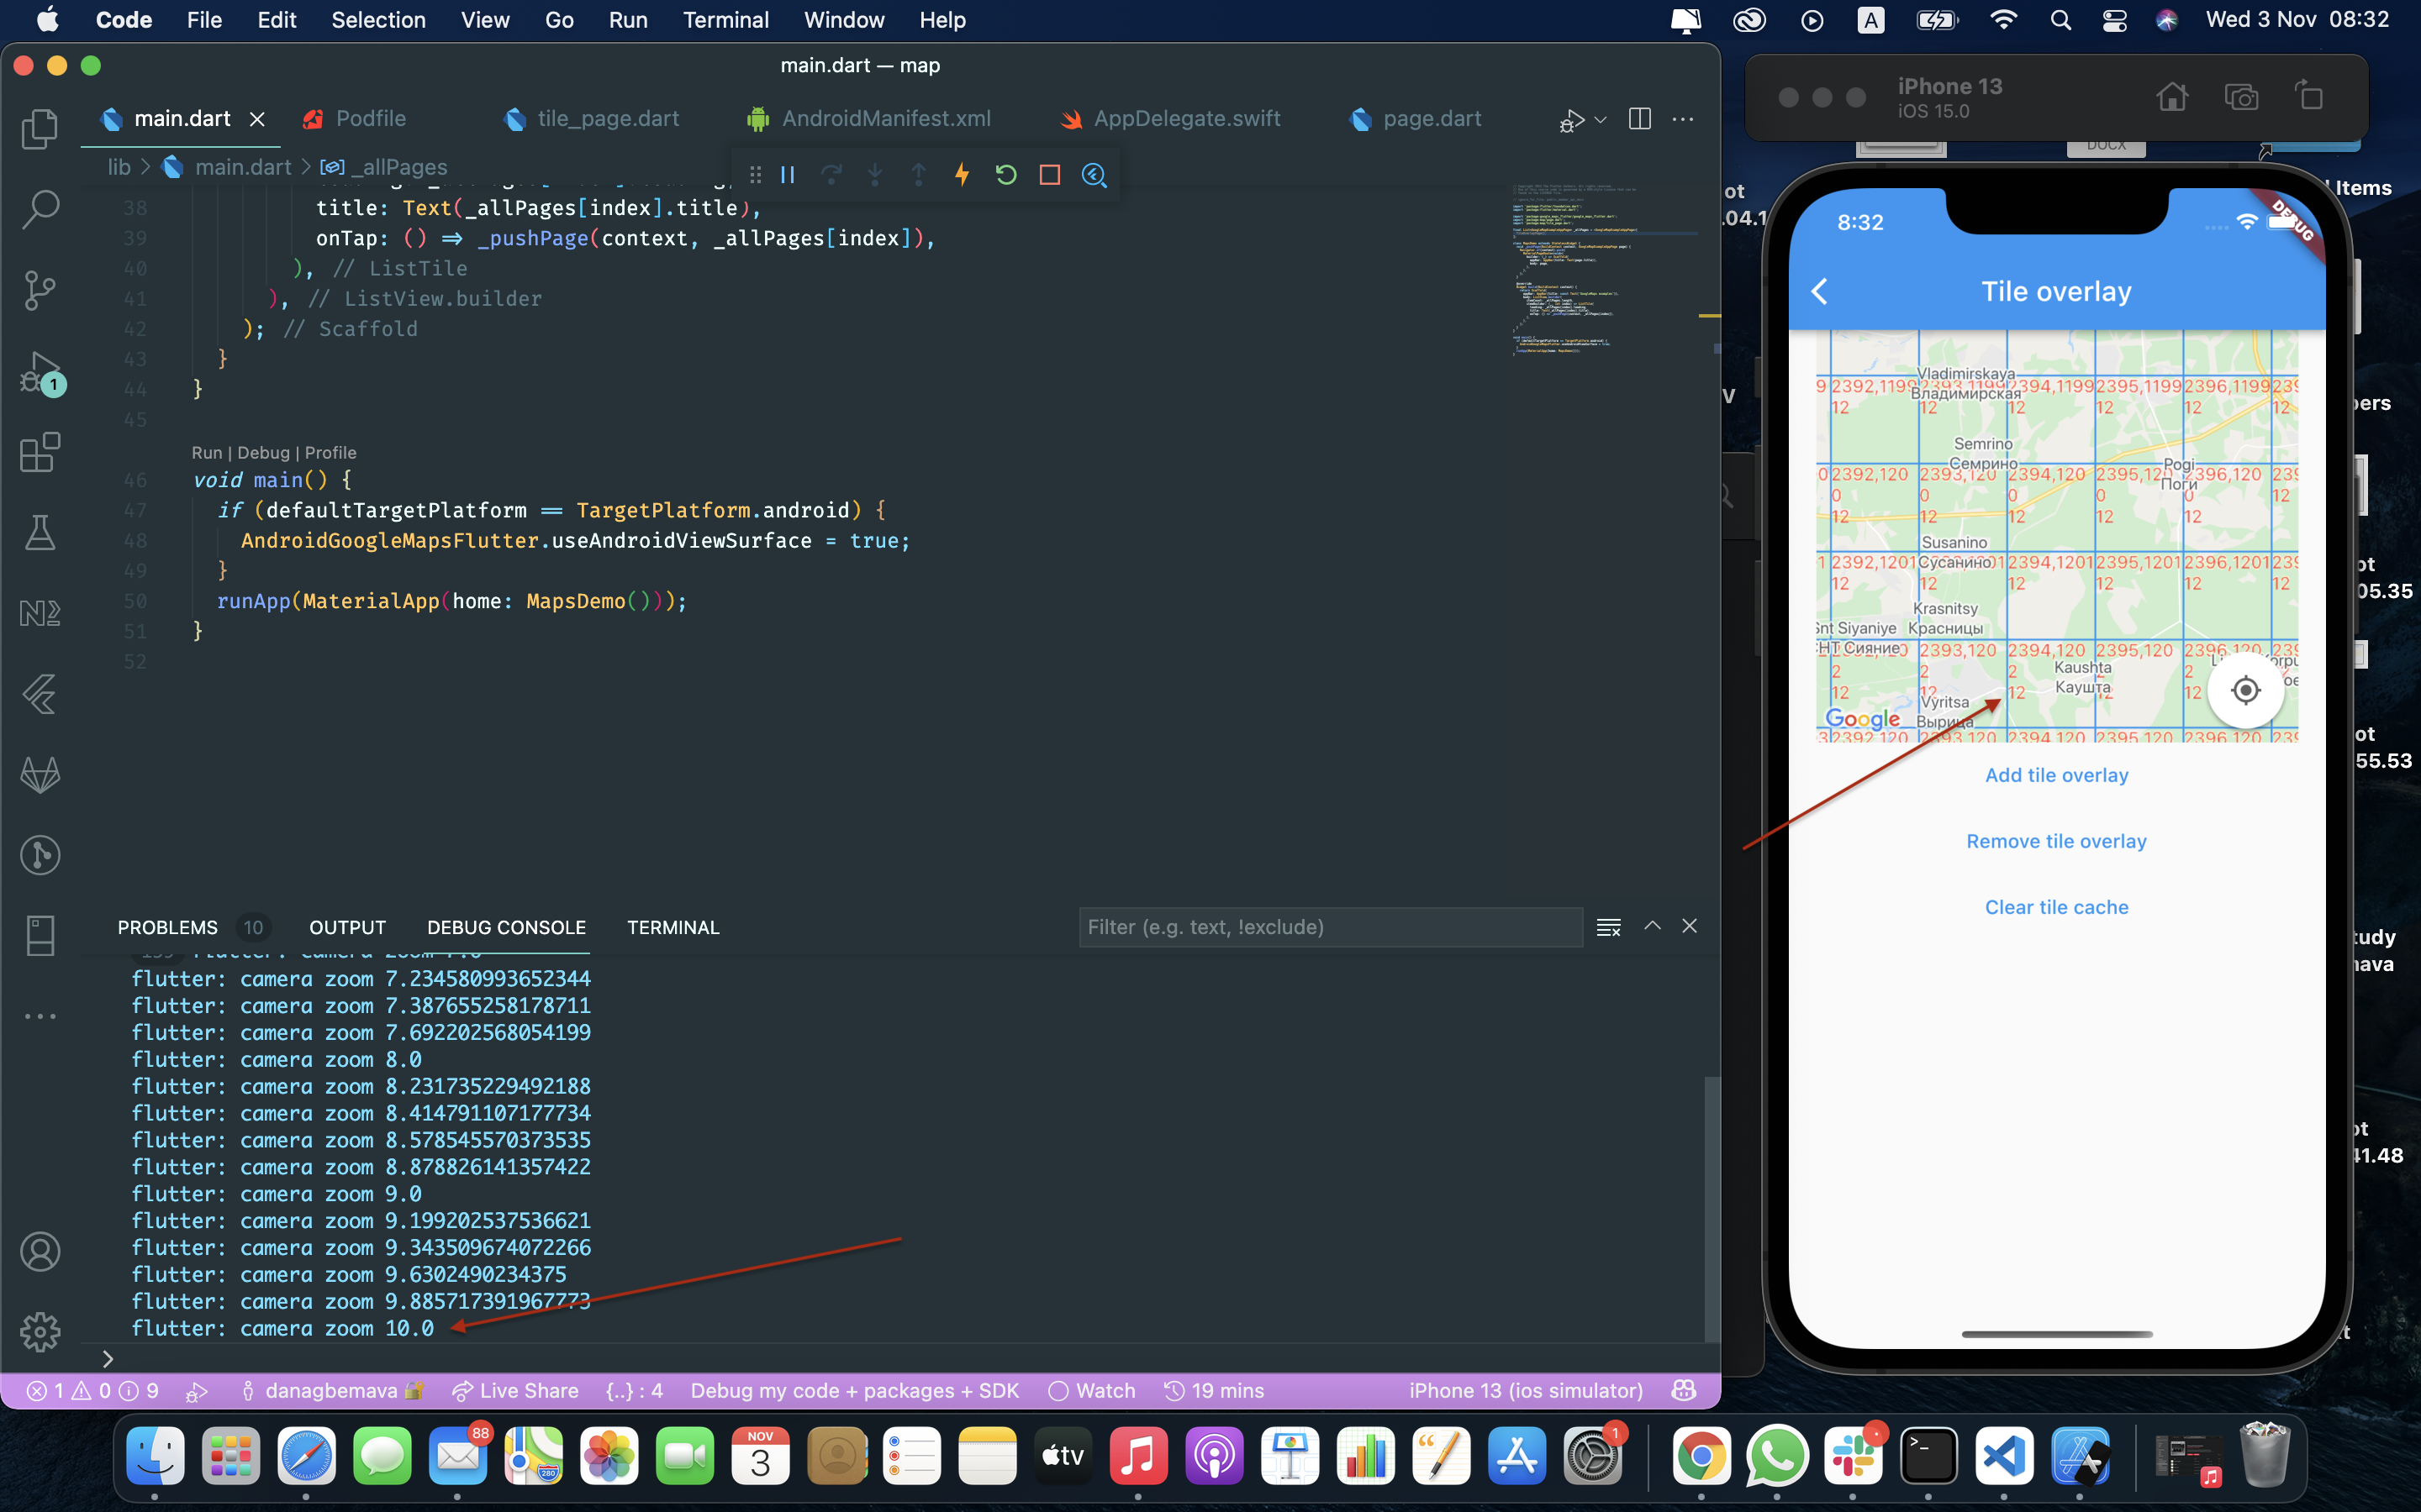
Task: Open the Explorer view in activity bar
Action: click(40, 128)
